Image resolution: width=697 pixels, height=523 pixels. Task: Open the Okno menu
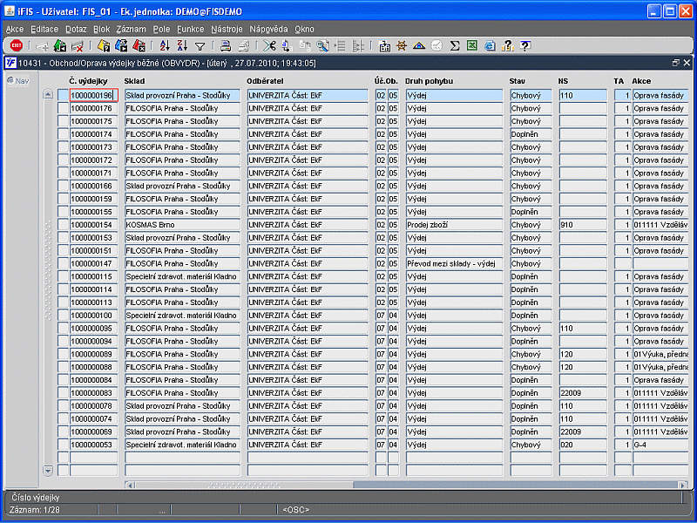(x=304, y=29)
